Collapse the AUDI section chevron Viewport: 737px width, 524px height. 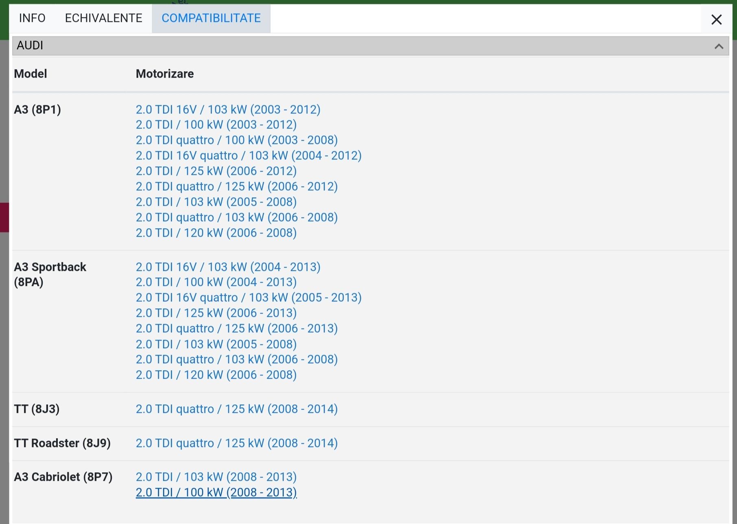click(x=719, y=46)
